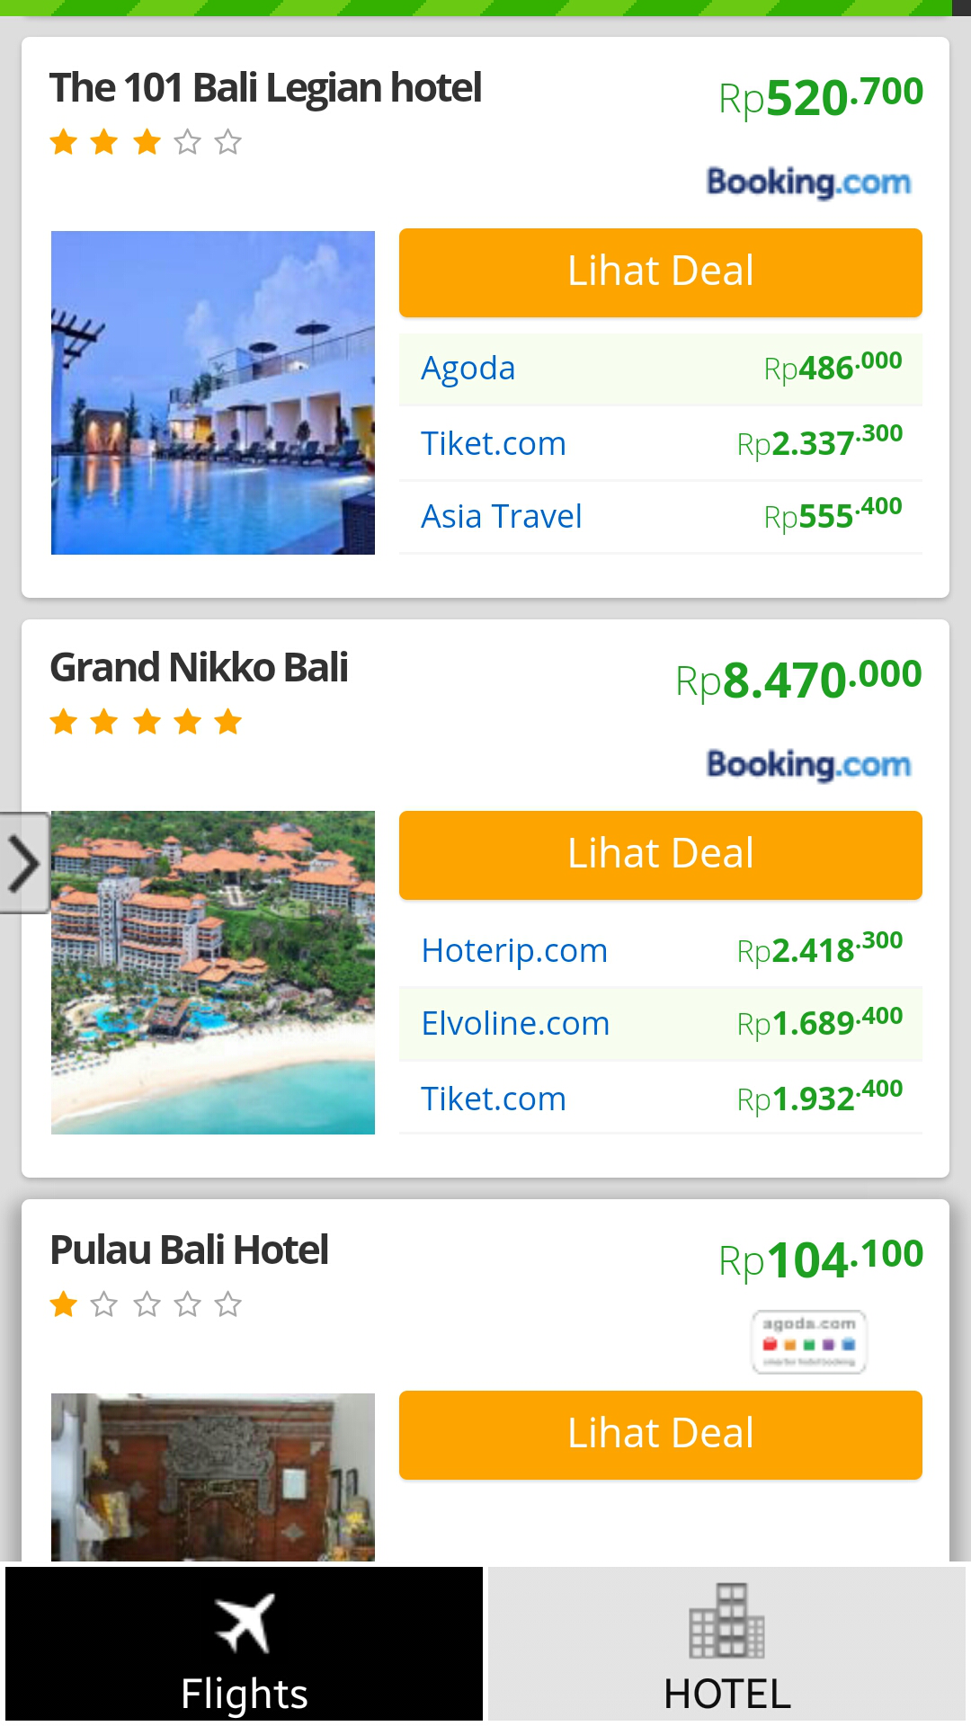Screen dimensions: 971x1726
Task: Open the Elvoline.com Rp1.689.400 offer
Action: (661, 1024)
